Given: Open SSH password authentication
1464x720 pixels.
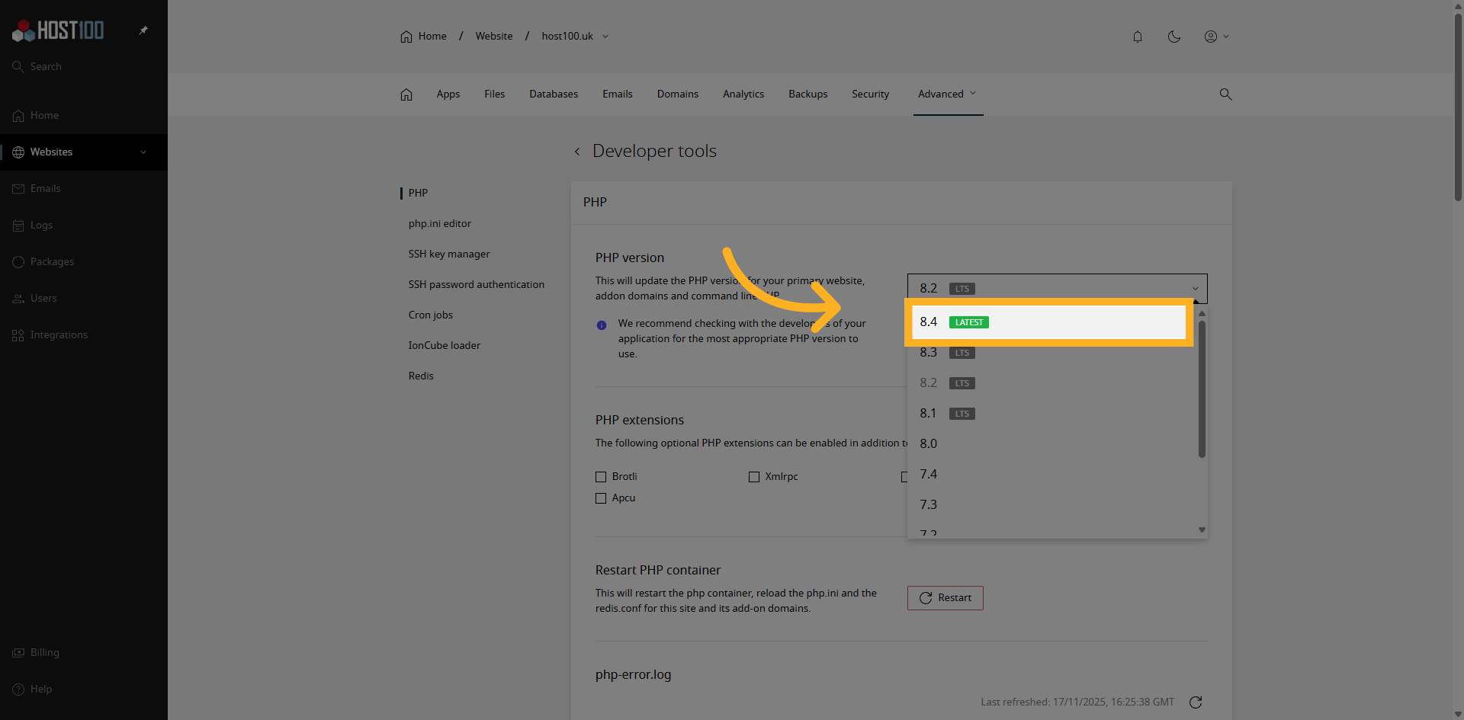Looking at the screenshot, I should click(477, 285).
